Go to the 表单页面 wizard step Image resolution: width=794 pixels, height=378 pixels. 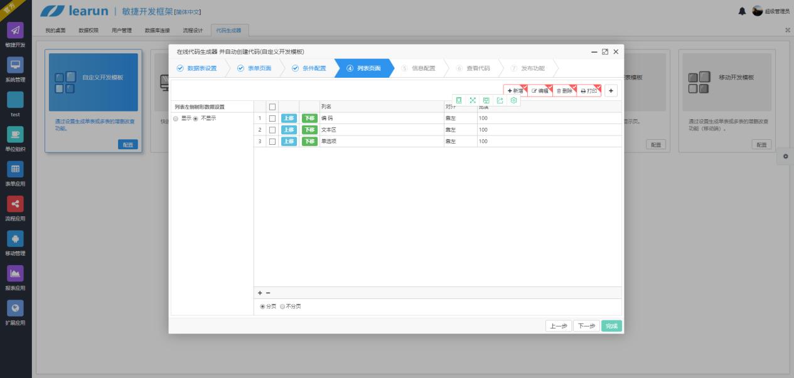point(254,68)
